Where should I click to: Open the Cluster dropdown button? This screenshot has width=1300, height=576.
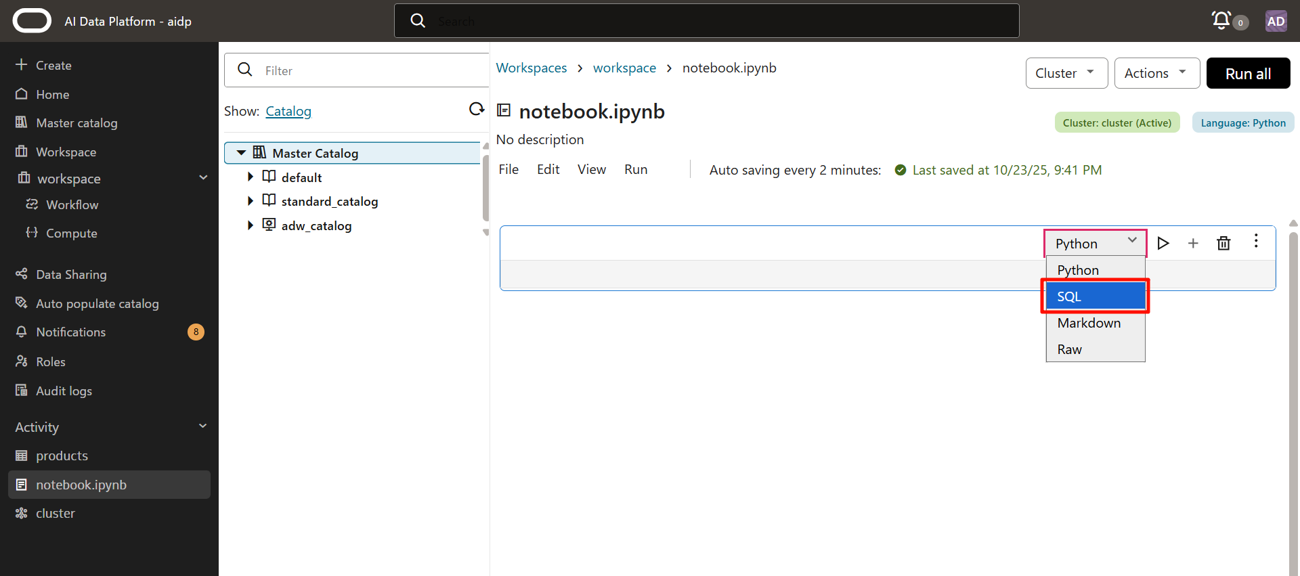point(1066,73)
